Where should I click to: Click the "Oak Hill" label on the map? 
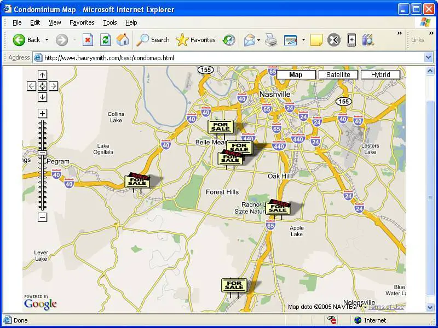click(x=279, y=176)
